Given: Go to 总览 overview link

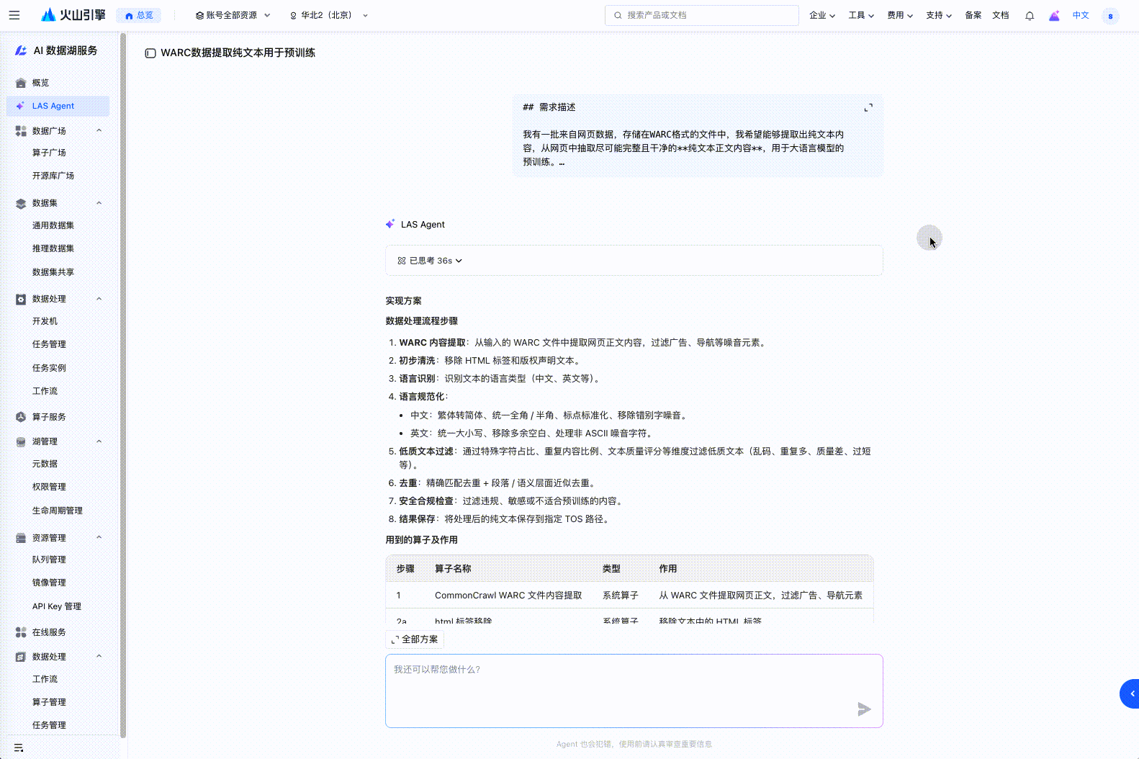Looking at the screenshot, I should click(x=139, y=15).
